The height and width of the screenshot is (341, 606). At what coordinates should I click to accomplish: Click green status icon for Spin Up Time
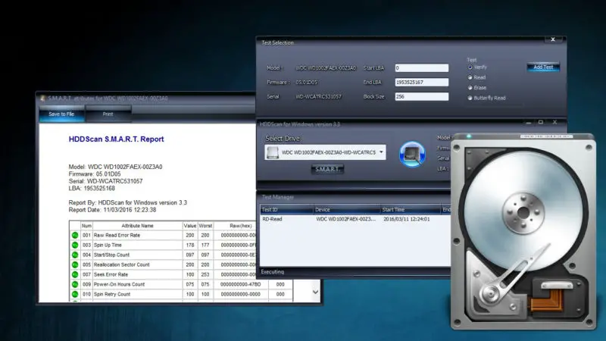(x=75, y=245)
